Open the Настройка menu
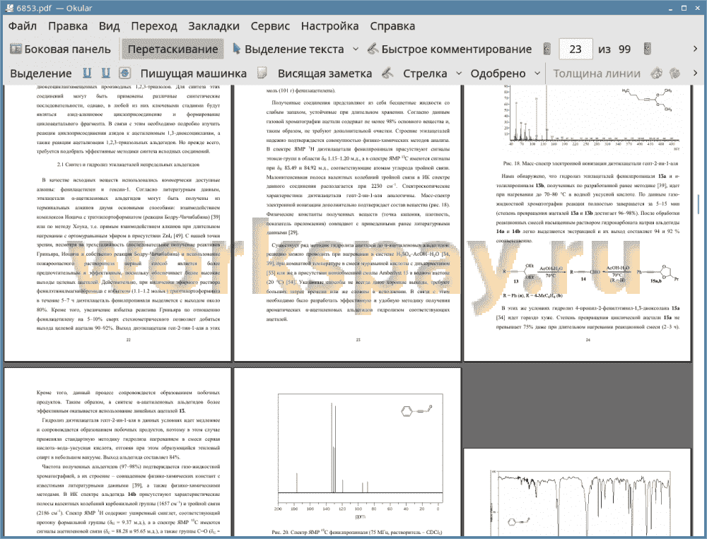Image resolution: width=707 pixels, height=539 pixels. [x=329, y=26]
